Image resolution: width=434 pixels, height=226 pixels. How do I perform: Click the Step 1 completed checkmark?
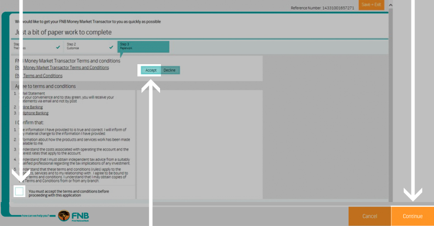point(57,47)
